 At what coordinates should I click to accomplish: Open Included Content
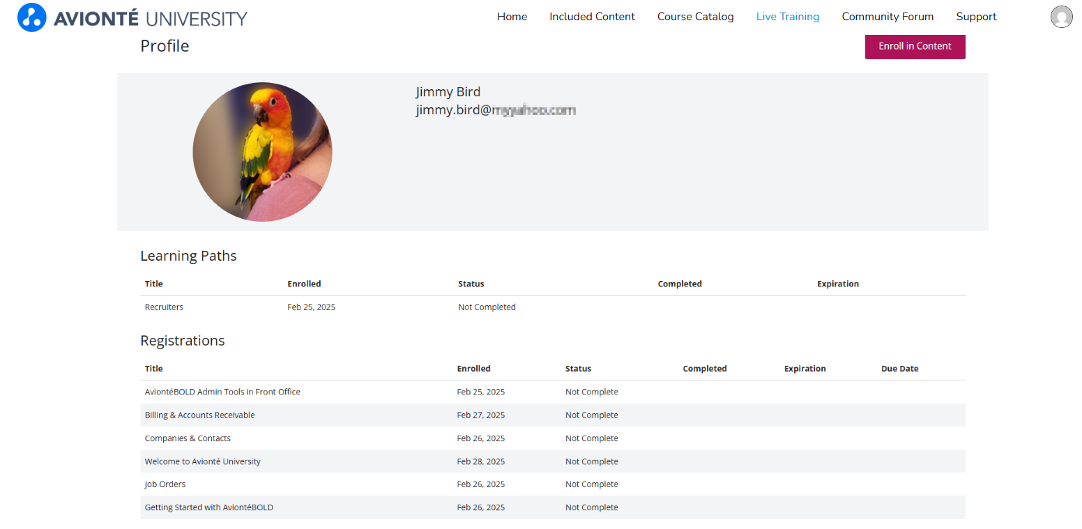(592, 17)
